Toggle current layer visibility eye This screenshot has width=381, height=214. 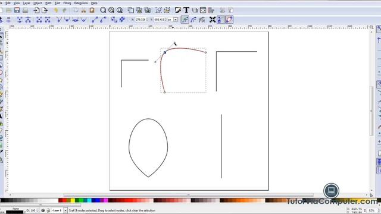pyautogui.click(x=43, y=210)
